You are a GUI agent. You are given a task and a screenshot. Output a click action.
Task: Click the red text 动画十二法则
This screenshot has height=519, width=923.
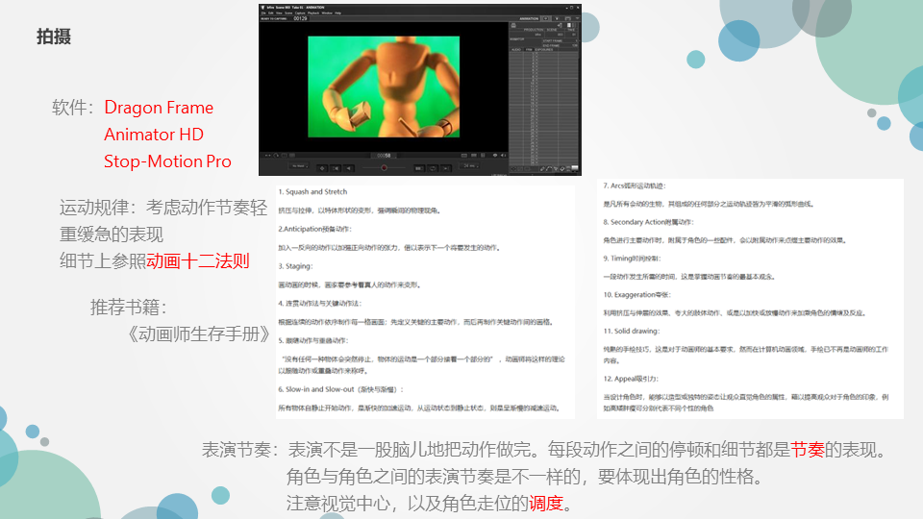(198, 260)
